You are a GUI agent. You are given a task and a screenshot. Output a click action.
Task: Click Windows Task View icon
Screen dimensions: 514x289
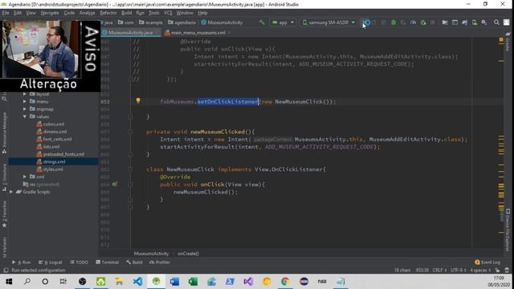click(x=63, y=282)
